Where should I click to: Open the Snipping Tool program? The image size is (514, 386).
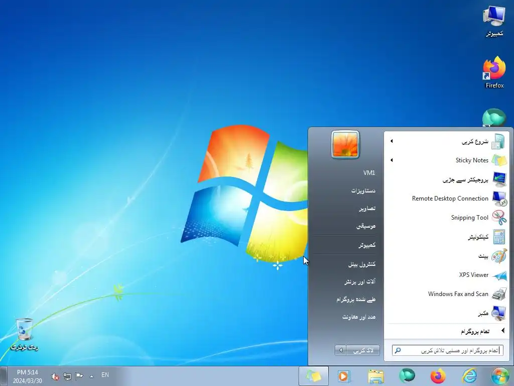coord(447,218)
